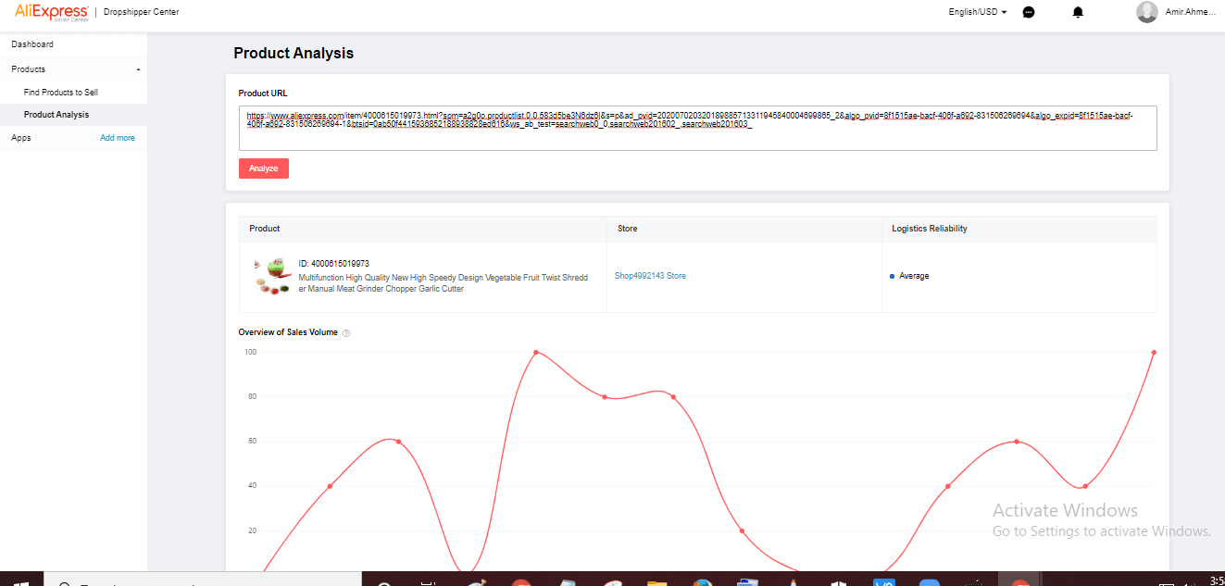Click the Product URL label
This screenshot has height=586, width=1225.
[263, 94]
